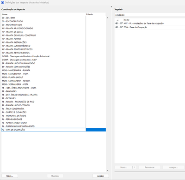Toggle eye visibility of ANT - PL Anotações layer
The height and width of the screenshot is (180, 185).
(117, 24)
